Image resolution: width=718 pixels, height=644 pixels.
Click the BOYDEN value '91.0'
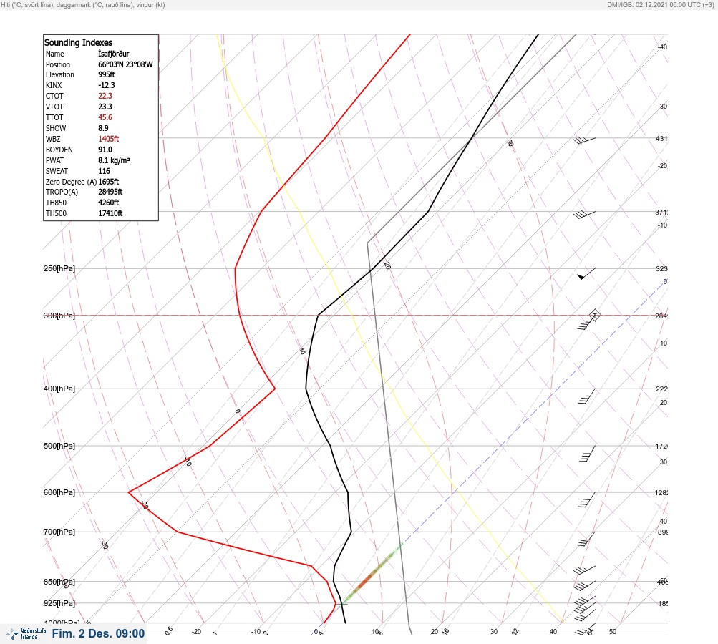(105, 150)
